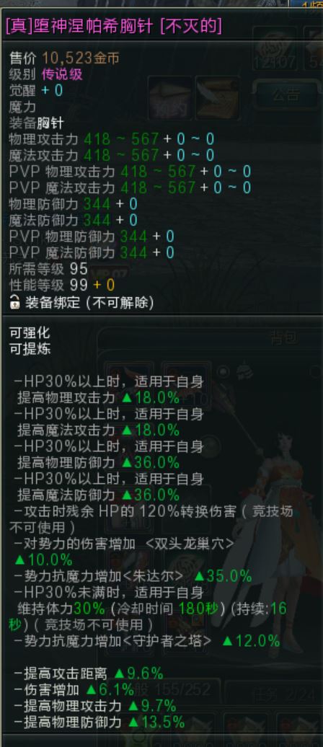Open the 公告 announcement button
This screenshot has width=323, height=747.
pos(286,94)
